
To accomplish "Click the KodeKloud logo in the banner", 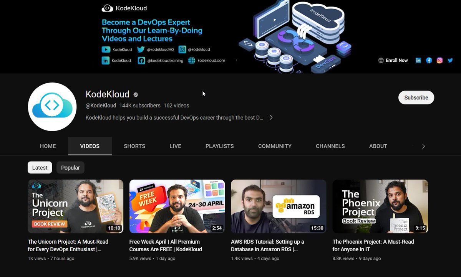I will pos(124,8).
